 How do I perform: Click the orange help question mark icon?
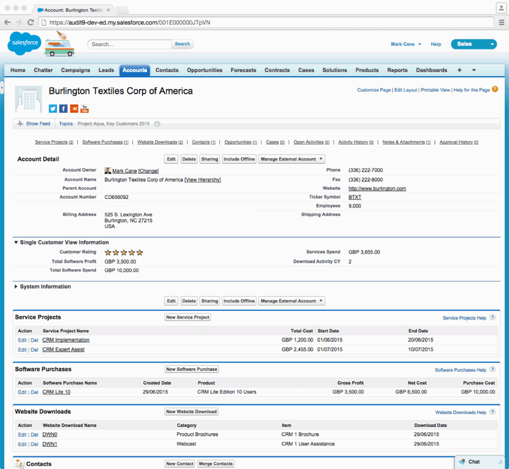(x=495, y=89)
